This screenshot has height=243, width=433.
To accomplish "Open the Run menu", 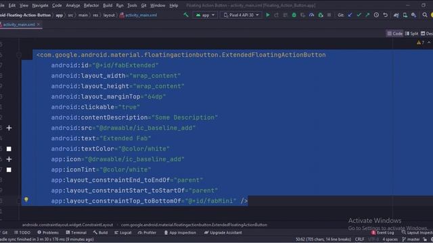I will click(120, 5).
